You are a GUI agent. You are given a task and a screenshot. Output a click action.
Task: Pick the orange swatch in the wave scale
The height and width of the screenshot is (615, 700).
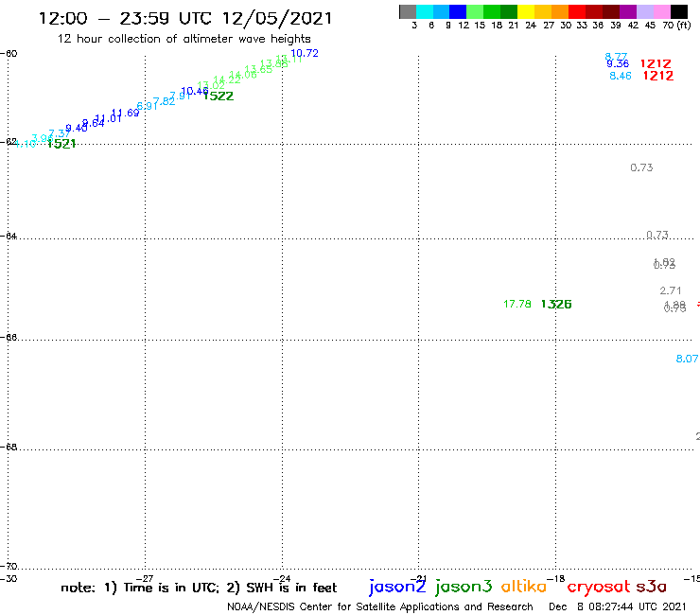tap(560, 11)
